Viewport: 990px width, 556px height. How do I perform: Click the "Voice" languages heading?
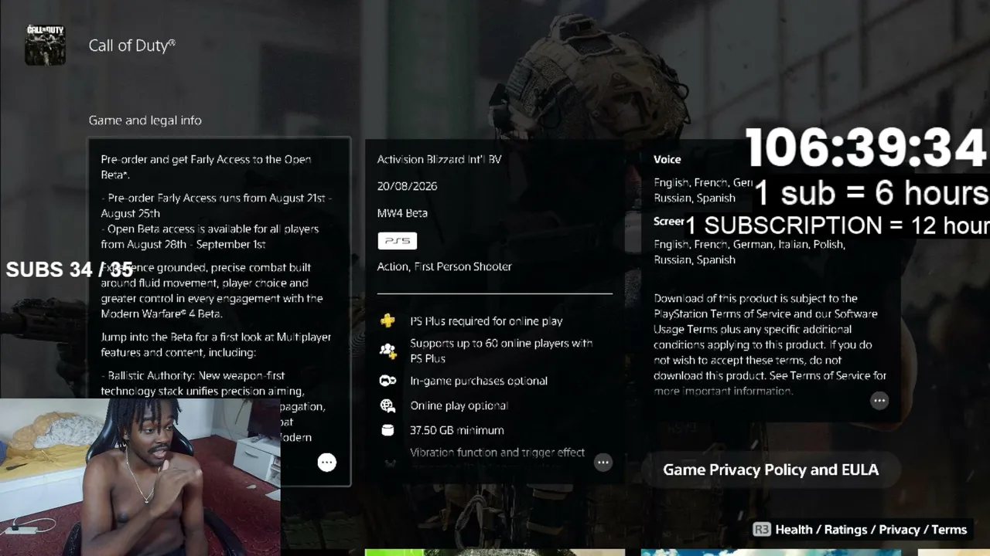[667, 160]
